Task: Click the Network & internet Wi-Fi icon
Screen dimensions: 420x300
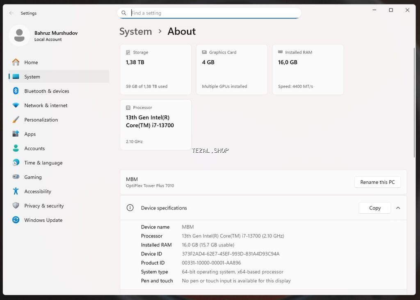Action: [16, 105]
